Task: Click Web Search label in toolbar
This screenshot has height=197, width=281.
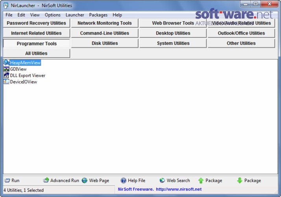Action: [178, 180]
